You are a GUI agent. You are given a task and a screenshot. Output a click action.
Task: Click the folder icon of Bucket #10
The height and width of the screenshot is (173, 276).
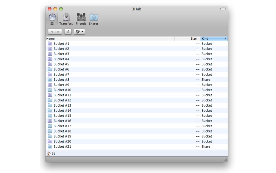click(50, 90)
